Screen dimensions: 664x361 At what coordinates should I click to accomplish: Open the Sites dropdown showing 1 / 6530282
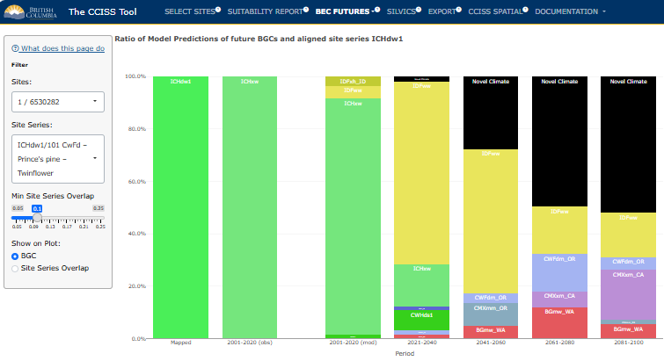click(58, 102)
